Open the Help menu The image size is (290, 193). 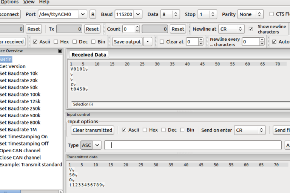(x=44, y=2)
